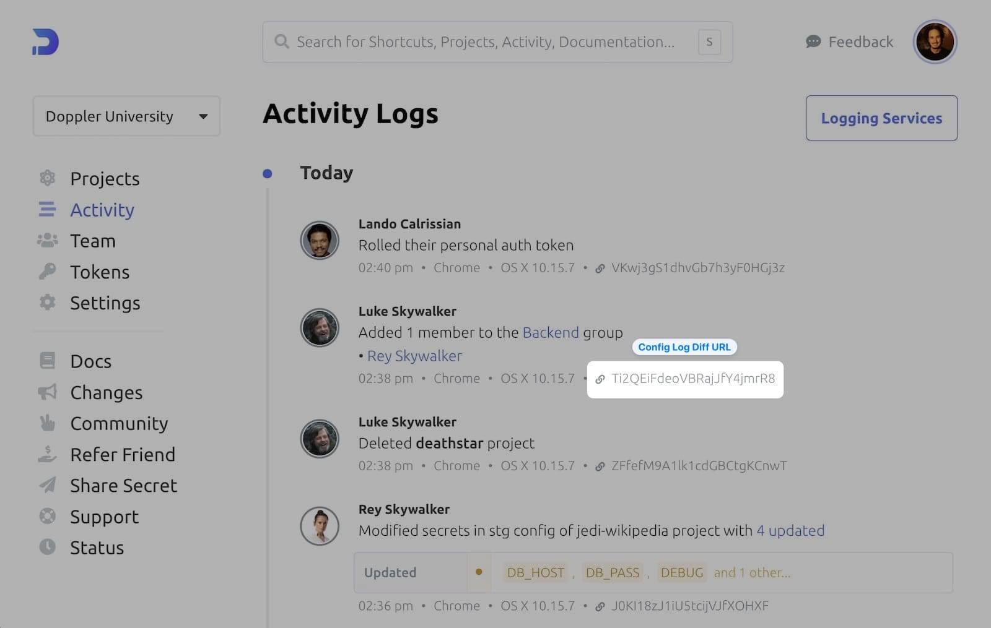Image resolution: width=991 pixels, height=628 pixels.
Task: Click the dropdown arrow next to Doppler University
Action: coord(203,116)
